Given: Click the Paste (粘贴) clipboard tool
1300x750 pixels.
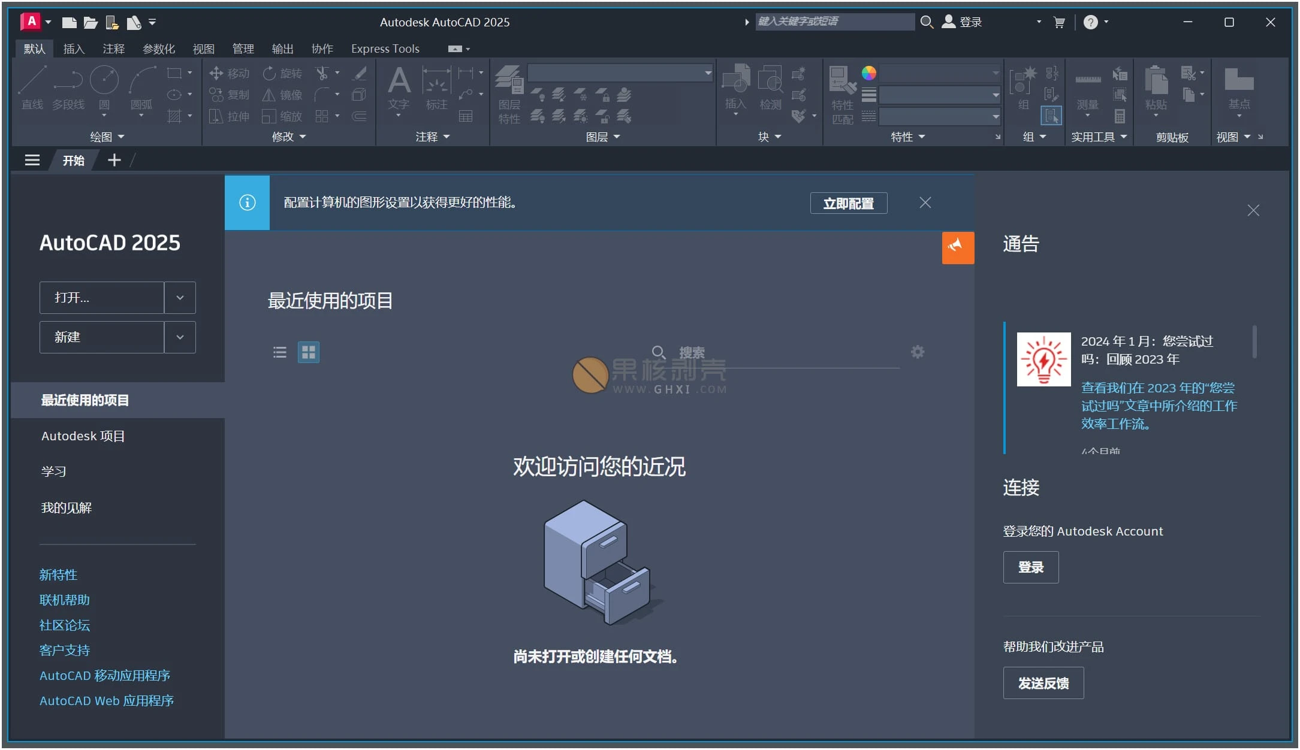Looking at the screenshot, I should click(1156, 88).
